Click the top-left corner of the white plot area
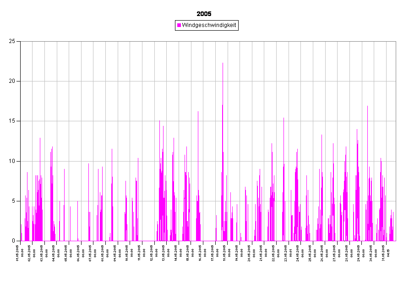 point(21,42)
